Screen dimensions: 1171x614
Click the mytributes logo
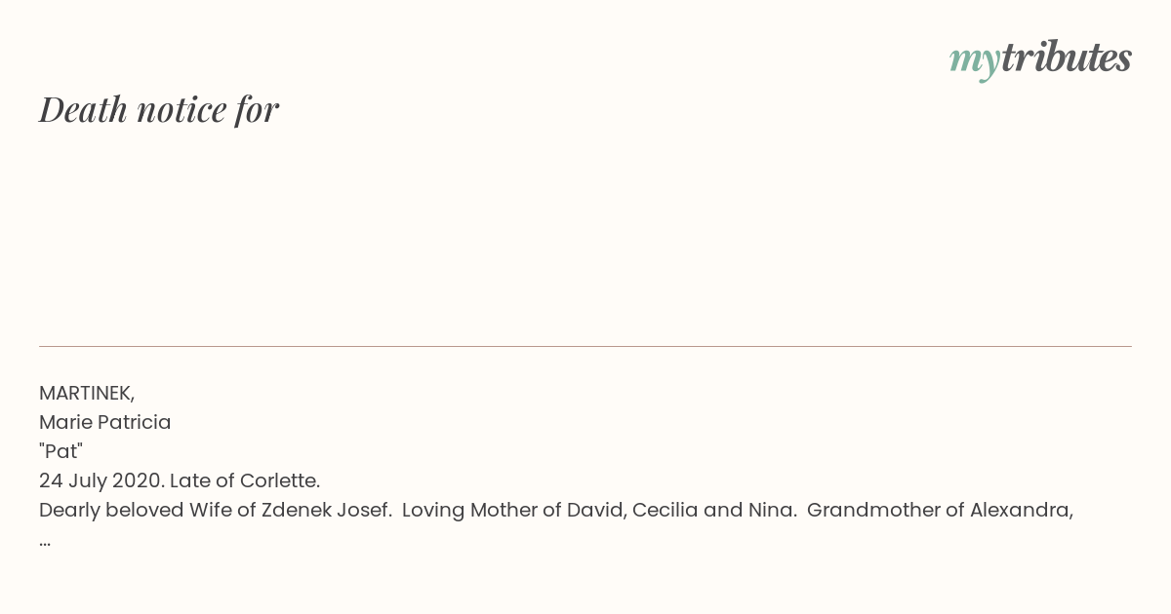coord(1040,58)
